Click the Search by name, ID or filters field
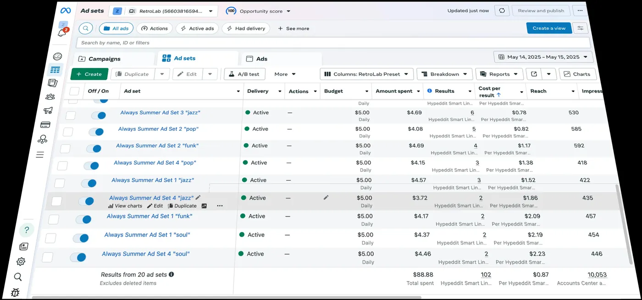Viewport: 642px width, 300px height. coord(333,43)
